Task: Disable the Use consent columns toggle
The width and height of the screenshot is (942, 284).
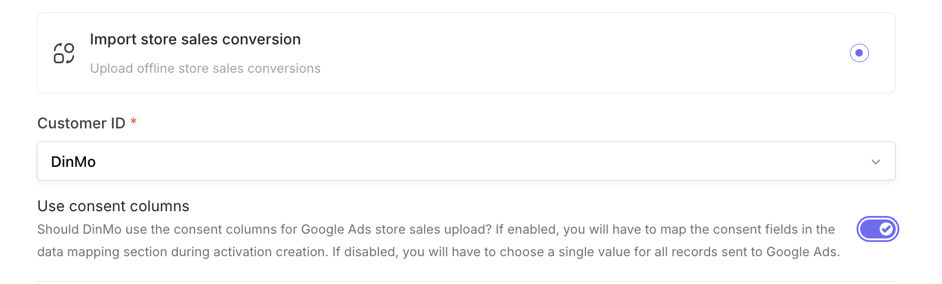Action: coord(877,230)
